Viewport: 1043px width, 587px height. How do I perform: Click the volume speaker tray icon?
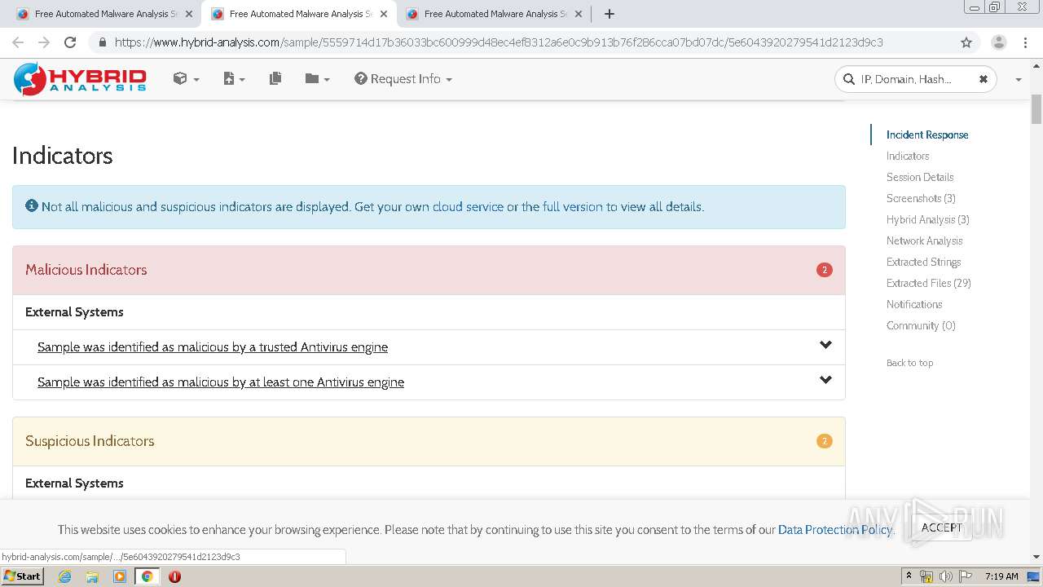[x=945, y=576]
